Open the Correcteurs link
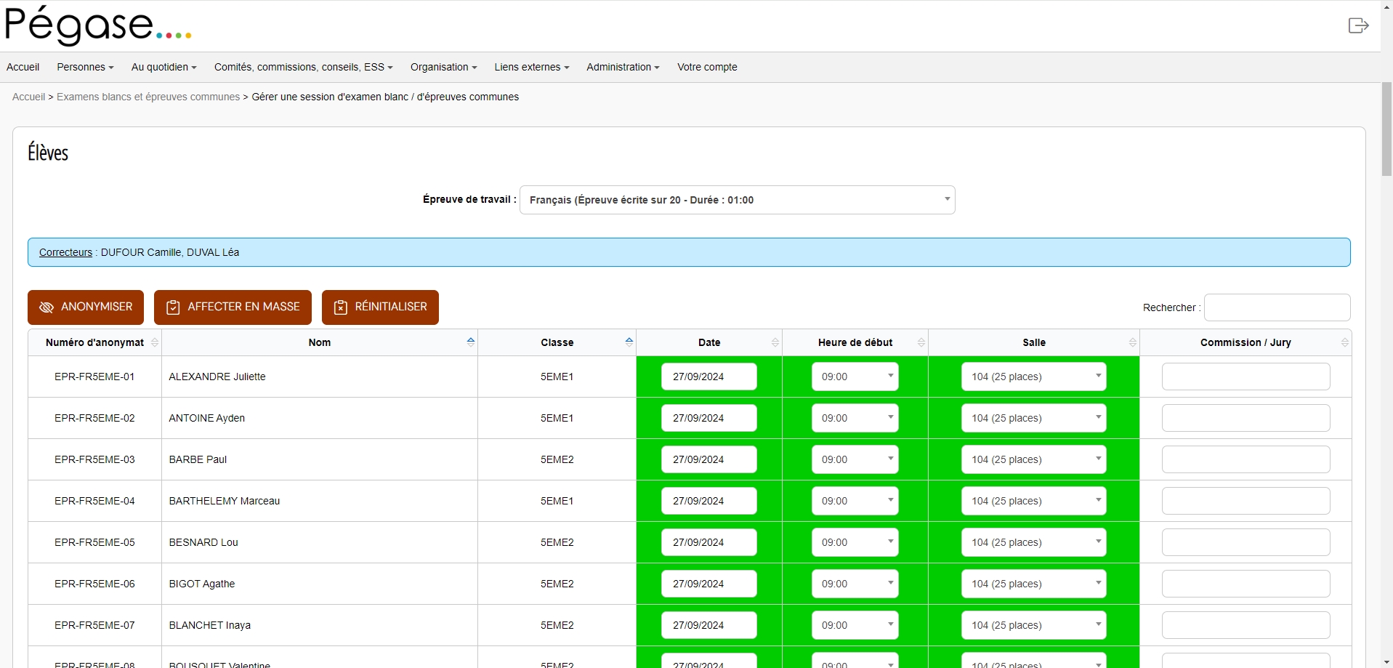The width and height of the screenshot is (1393, 668). (65, 252)
